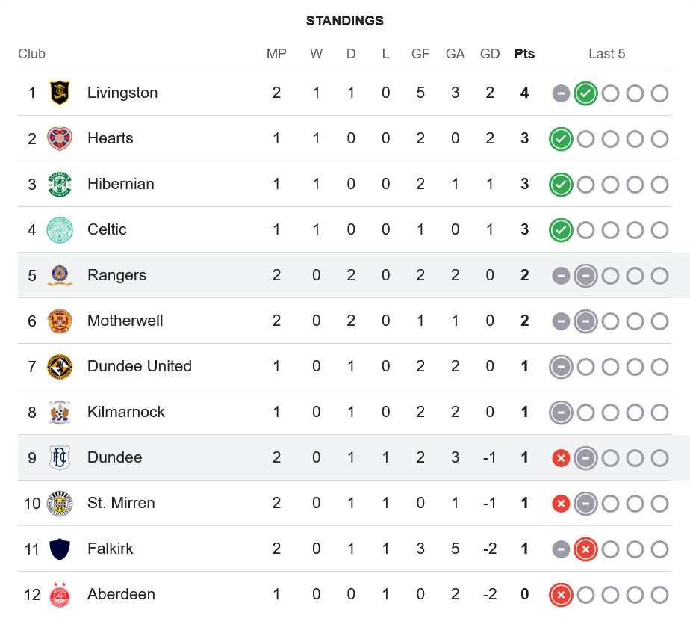The height and width of the screenshot is (630, 690).
Task: Click the Aberdeen club crest icon
Action: (x=60, y=594)
